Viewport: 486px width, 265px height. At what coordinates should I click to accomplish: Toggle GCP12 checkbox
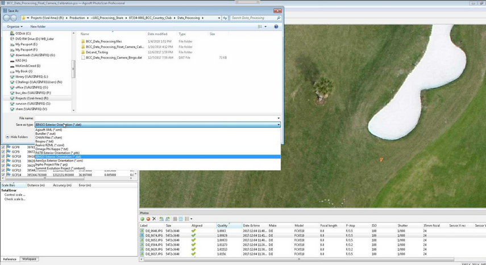[x=3, y=166]
